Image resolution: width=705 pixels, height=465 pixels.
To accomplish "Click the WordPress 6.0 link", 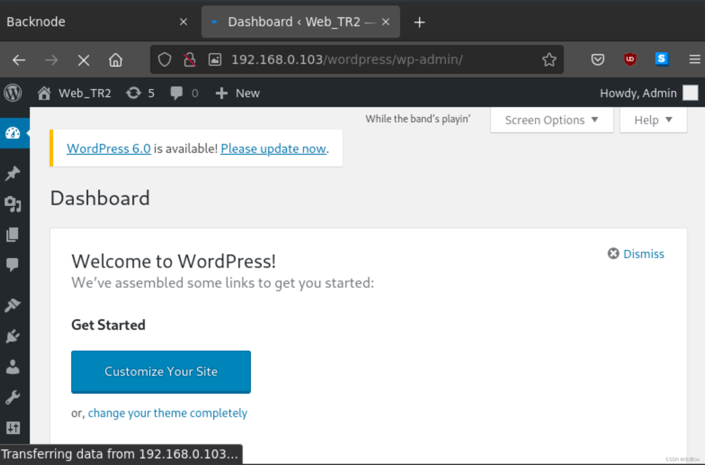I will coord(109,148).
